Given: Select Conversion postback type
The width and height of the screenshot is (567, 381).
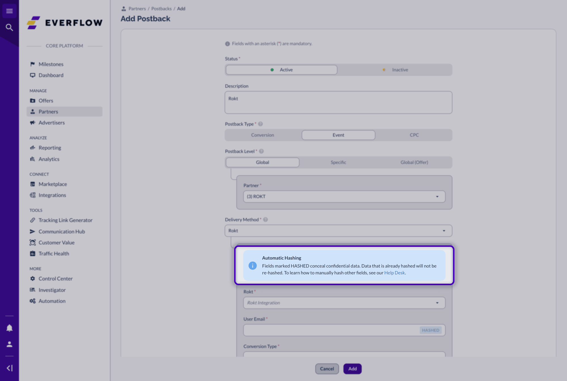Looking at the screenshot, I should point(263,135).
